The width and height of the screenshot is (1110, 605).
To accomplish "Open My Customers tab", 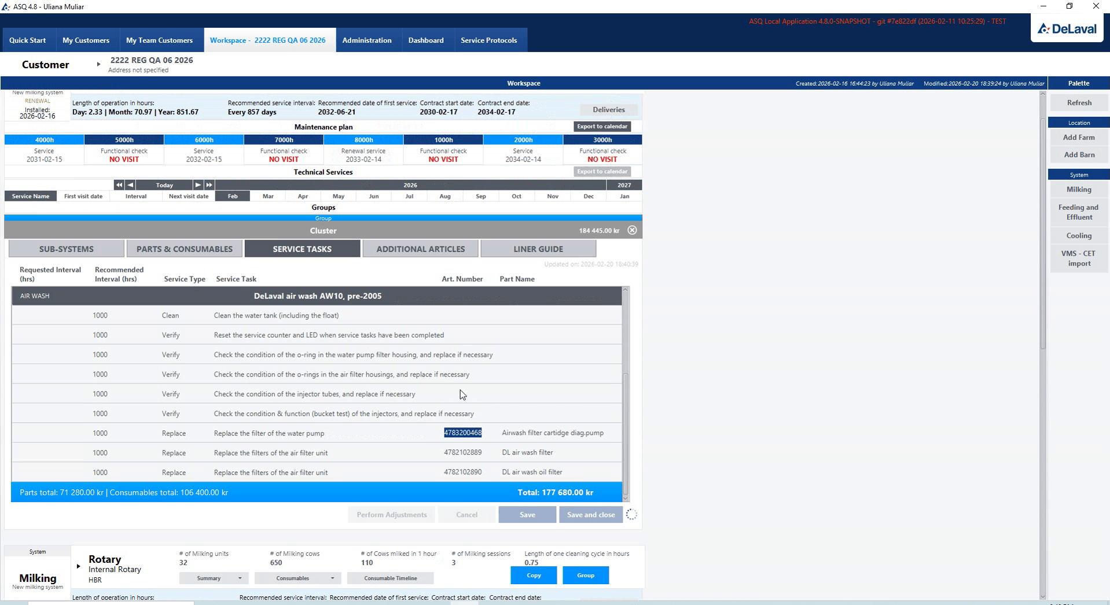I will (x=86, y=40).
